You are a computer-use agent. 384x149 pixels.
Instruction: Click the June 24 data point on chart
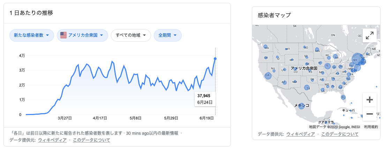[x=215, y=59]
